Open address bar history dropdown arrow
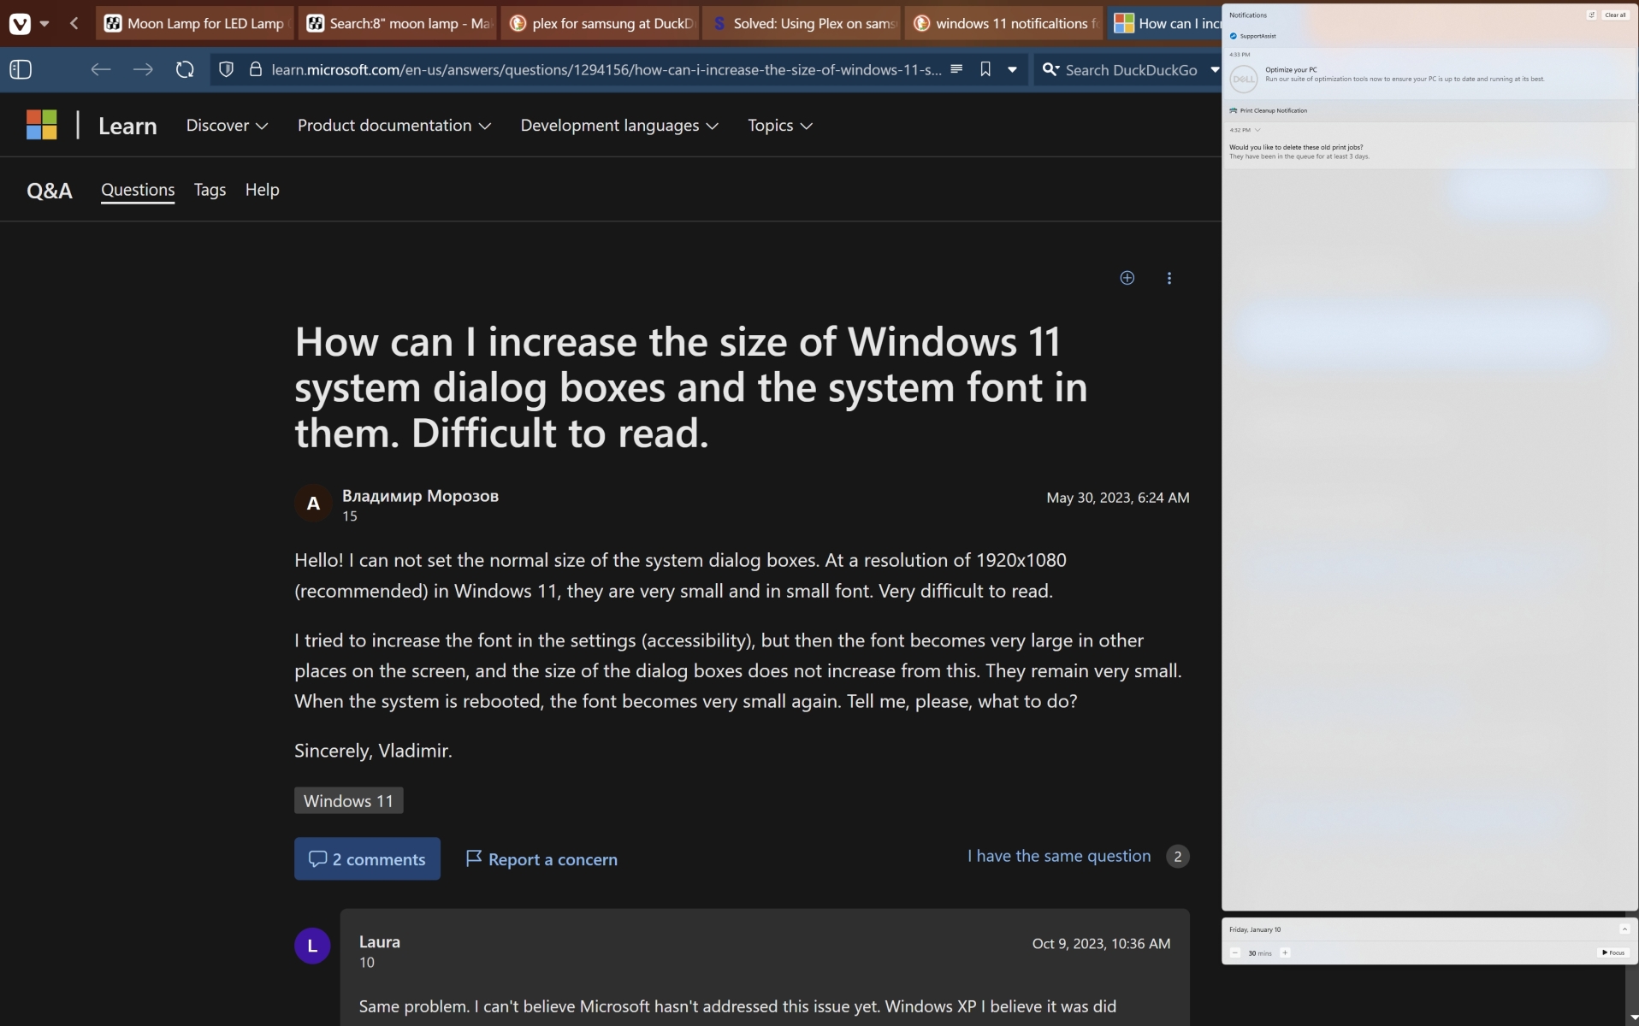 [1012, 69]
